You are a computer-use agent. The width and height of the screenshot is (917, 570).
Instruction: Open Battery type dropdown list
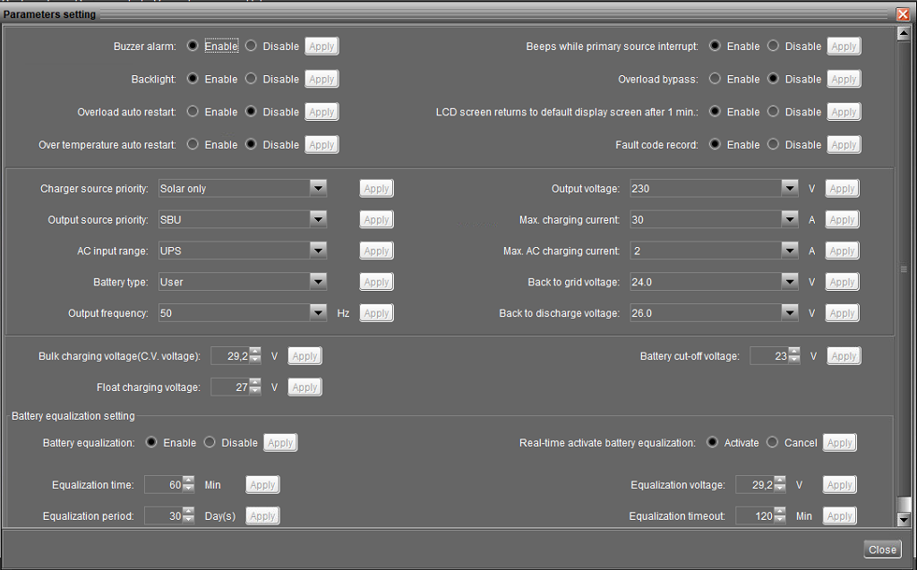(x=318, y=282)
